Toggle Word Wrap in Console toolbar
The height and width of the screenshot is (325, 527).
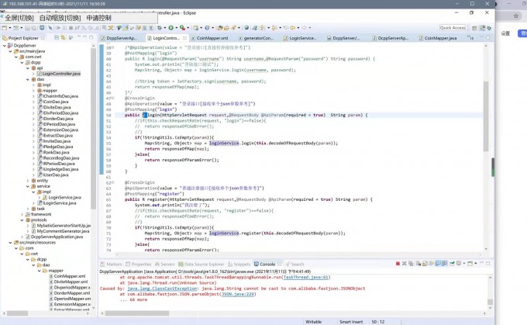(x=431, y=264)
